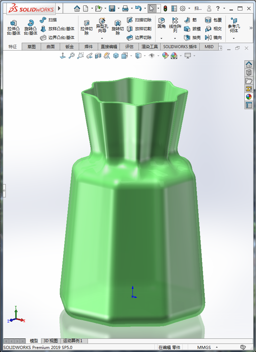Open the MMGS unit system dropdown
The image size is (256, 352).
tap(217, 347)
